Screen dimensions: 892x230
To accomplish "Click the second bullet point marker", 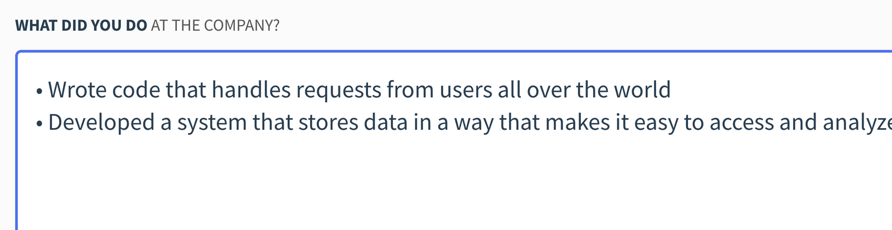I will (39, 124).
